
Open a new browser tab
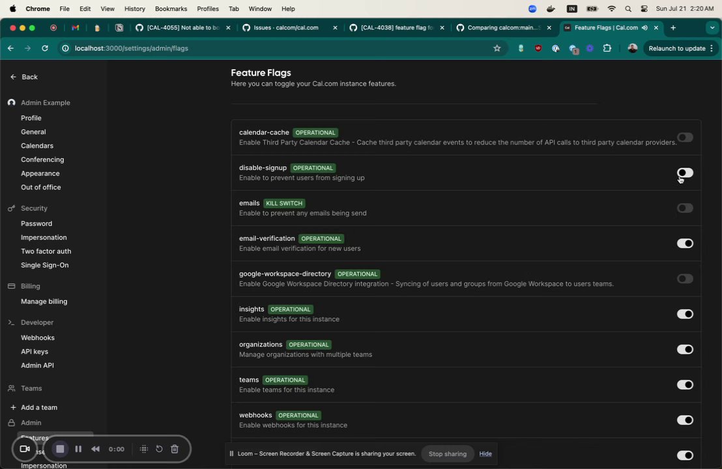point(673,27)
